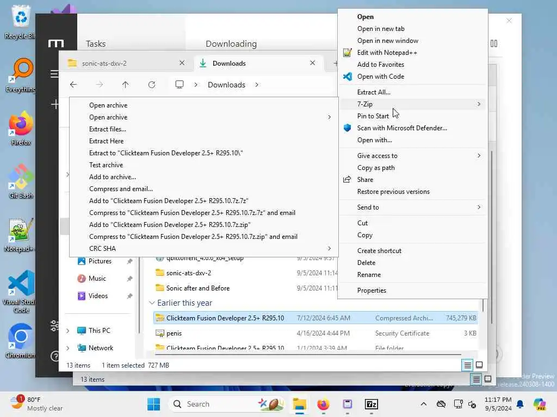Open Visual Studio Code desktop shortcut

click(20, 292)
